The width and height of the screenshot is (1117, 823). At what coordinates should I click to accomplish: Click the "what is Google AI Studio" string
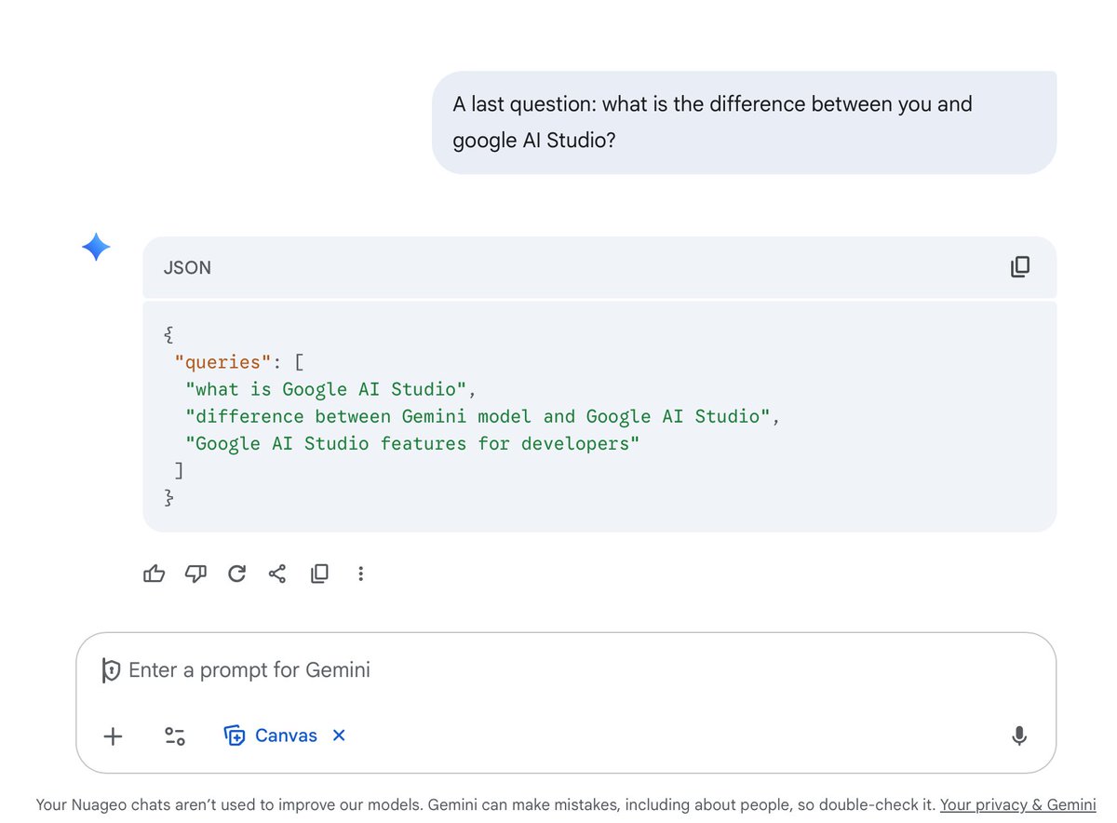326,389
